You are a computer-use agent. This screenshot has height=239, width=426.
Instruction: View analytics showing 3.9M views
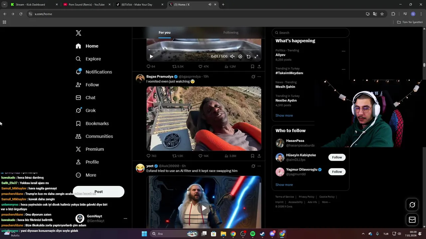230,156
